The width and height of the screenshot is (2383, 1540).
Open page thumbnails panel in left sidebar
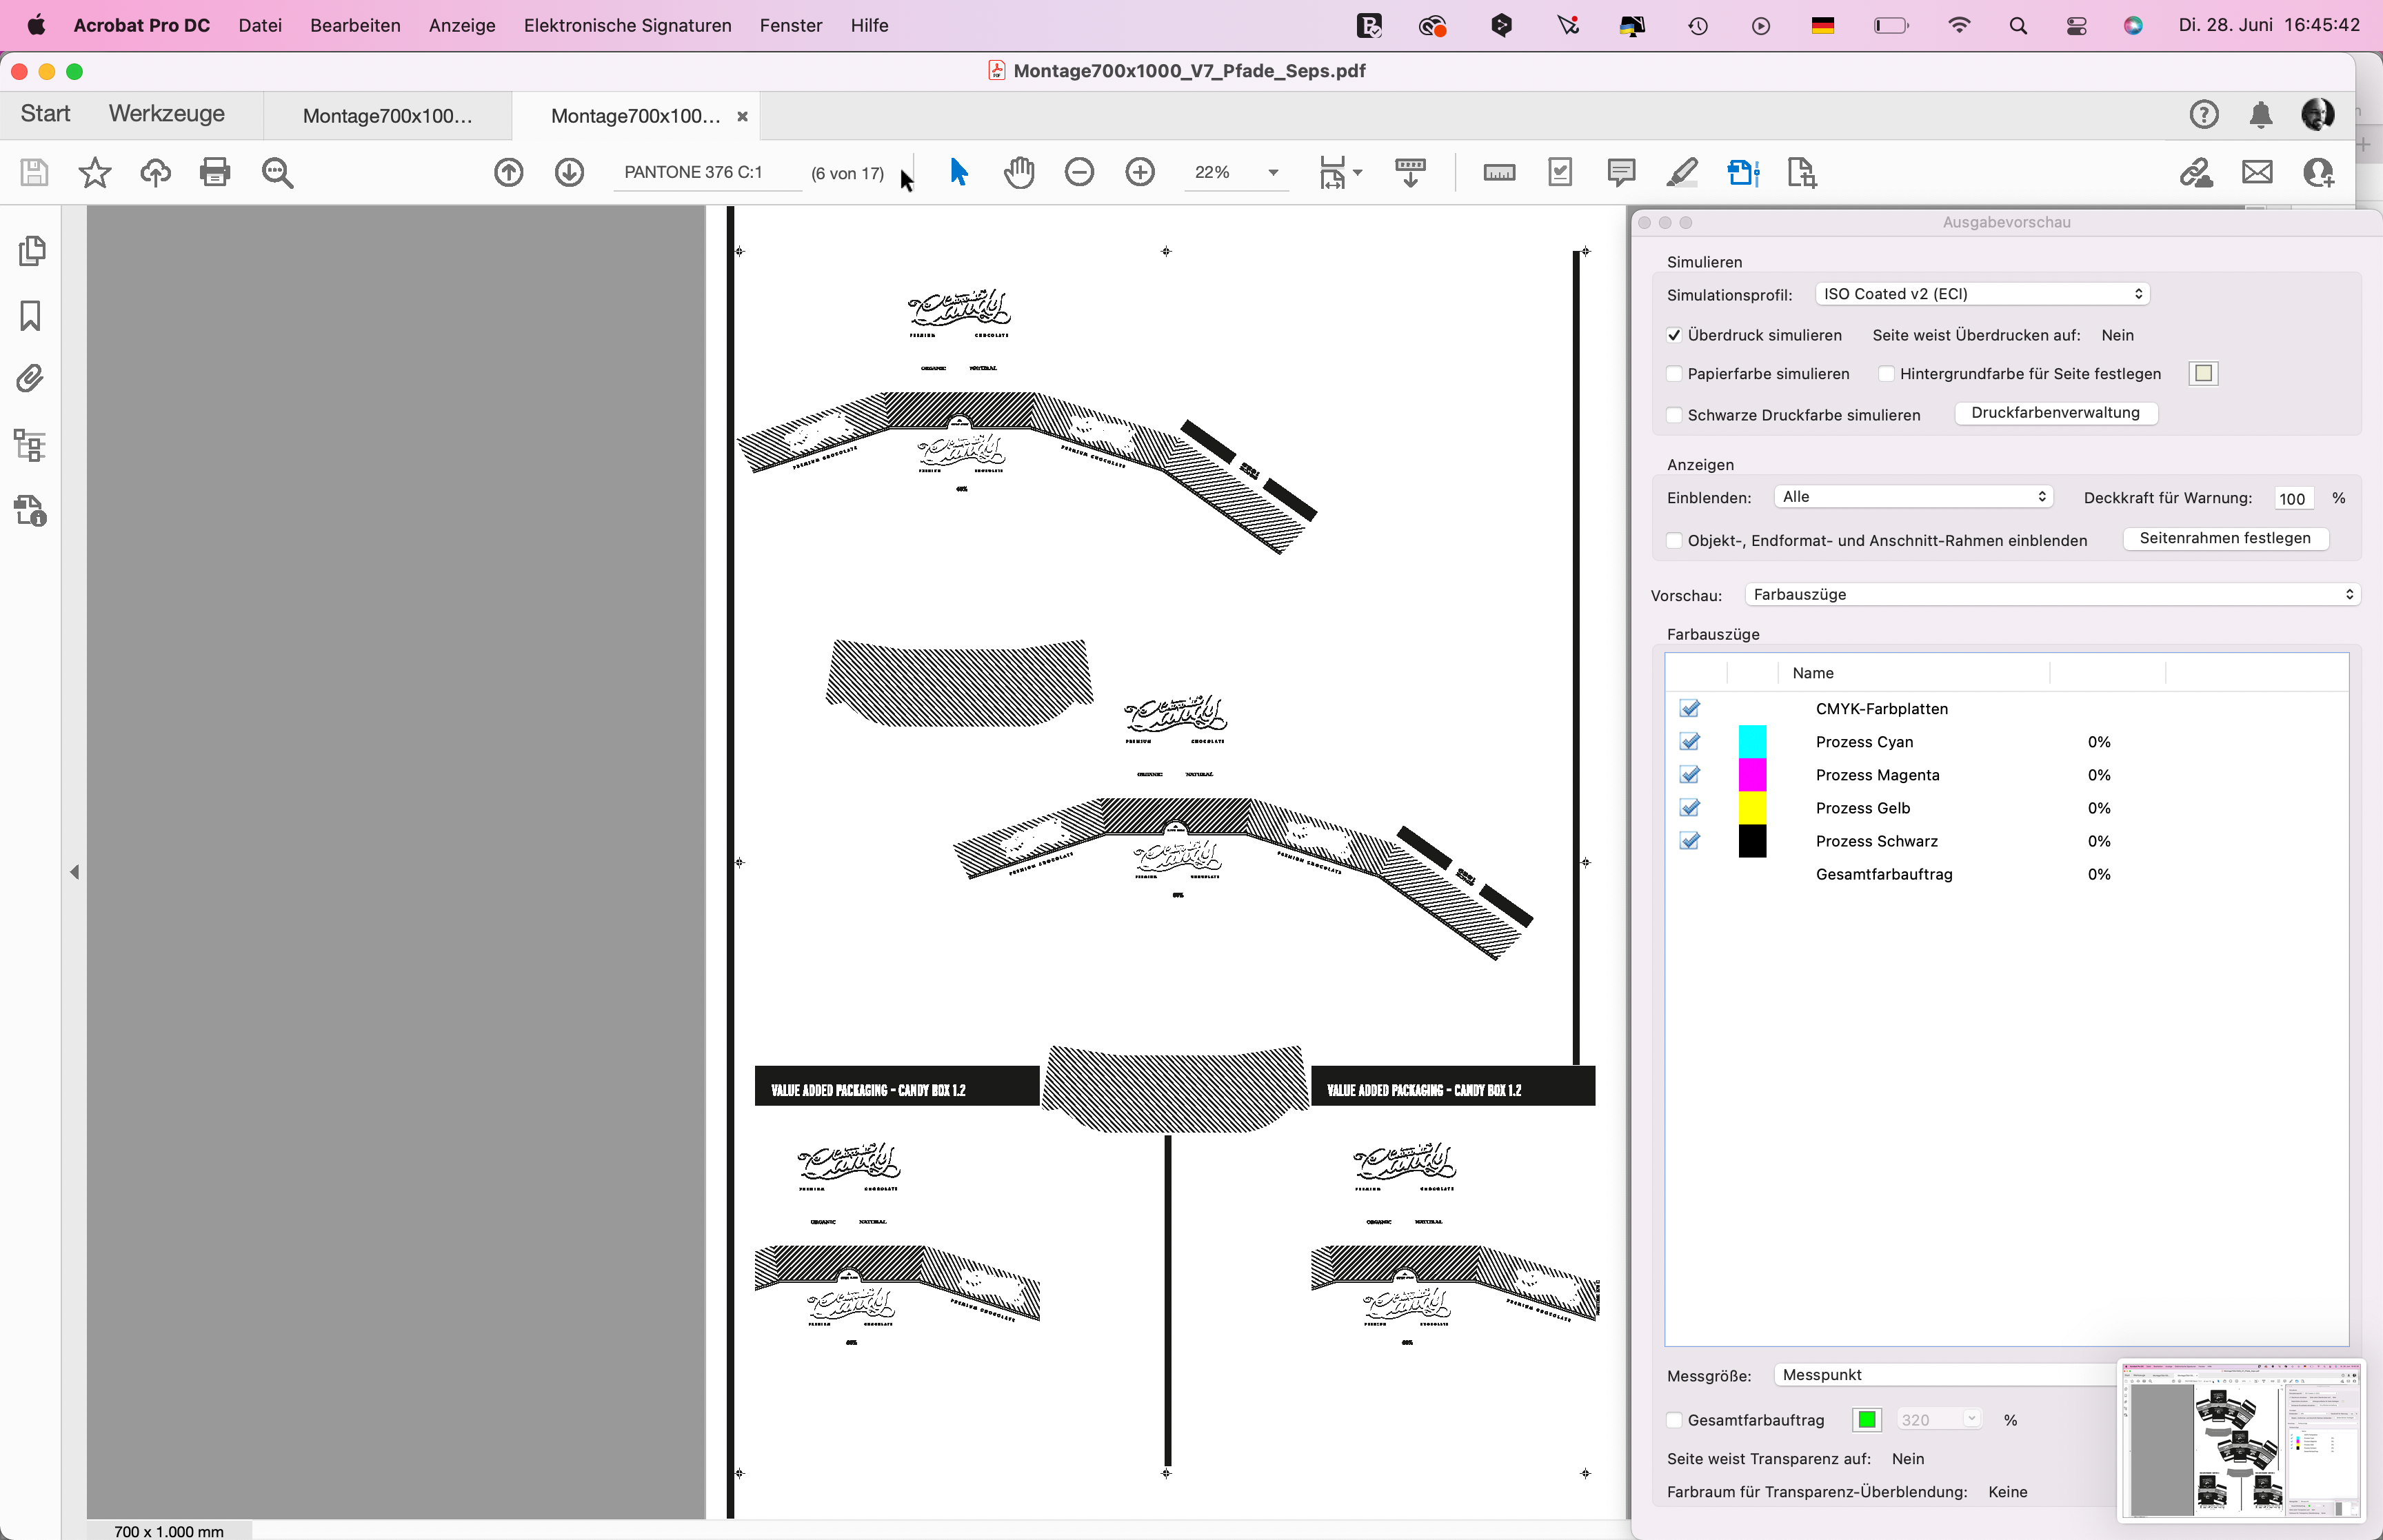point(31,250)
